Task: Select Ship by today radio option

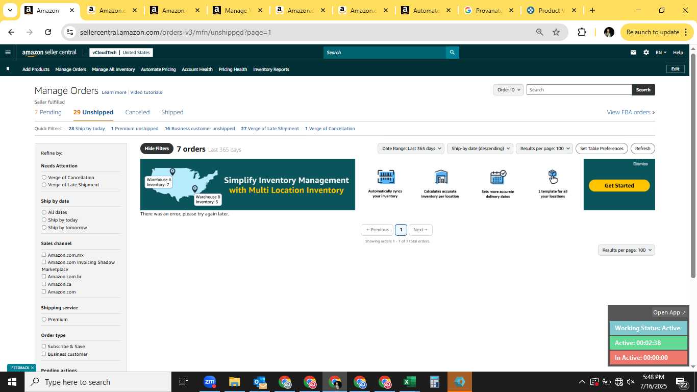Action: coord(44,220)
